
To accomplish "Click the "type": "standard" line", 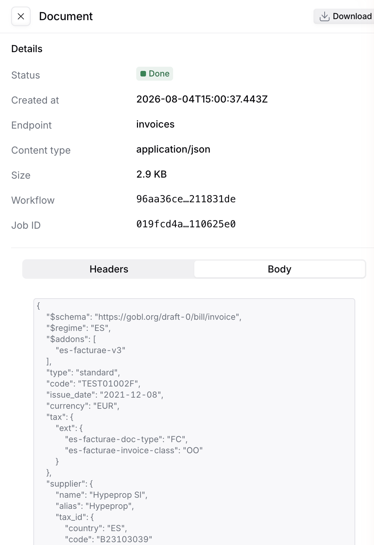I will click(x=83, y=373).
